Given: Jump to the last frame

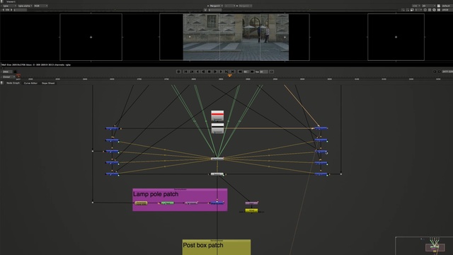Looking at the screenshot, I should tap(233, 72).
